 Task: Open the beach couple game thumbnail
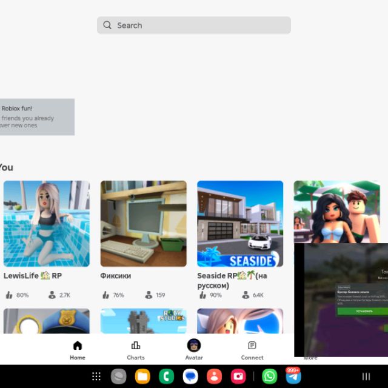click(337, 212)
